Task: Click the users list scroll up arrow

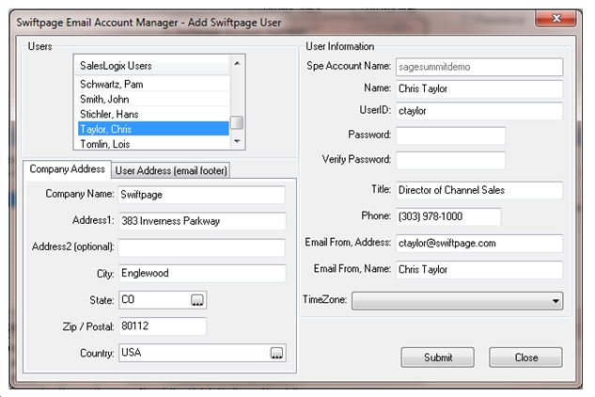Action: click(237, 63)
